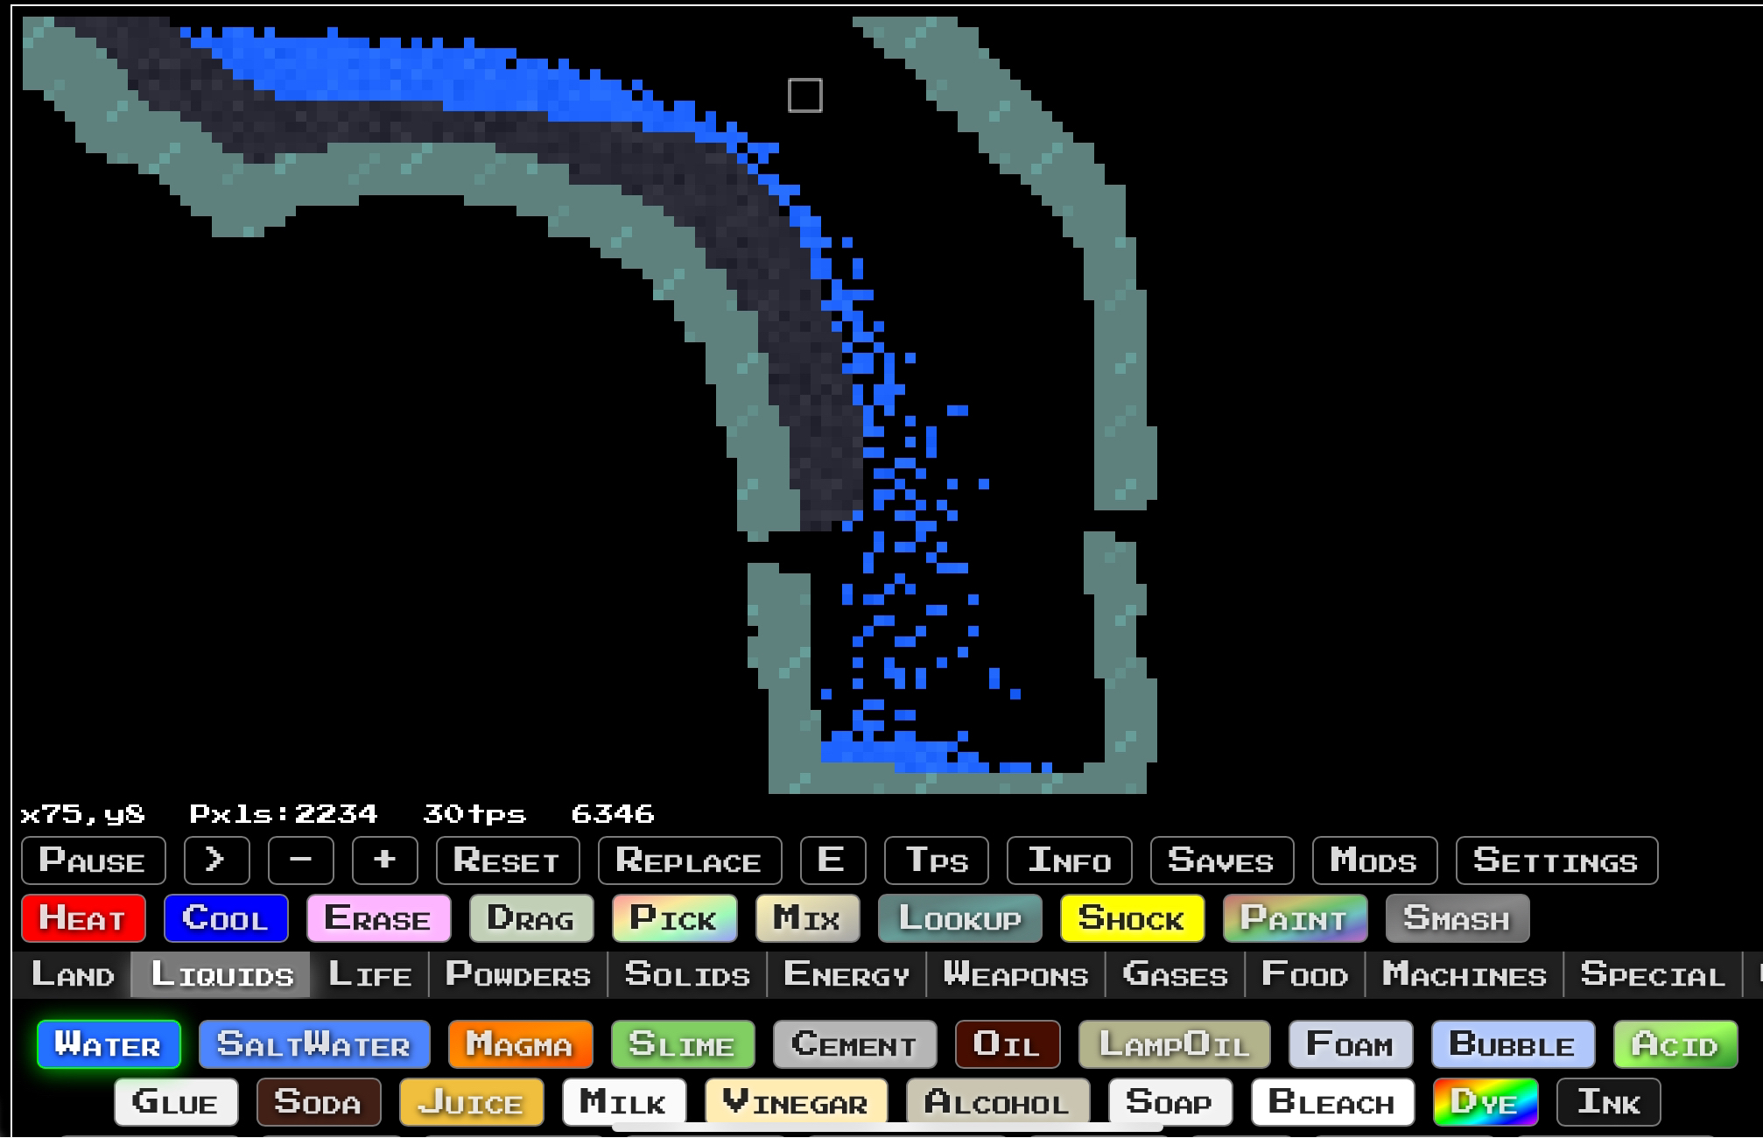Activate the Drag tool
This screenshot has height=1138, width=1763.
pos(531,918)
